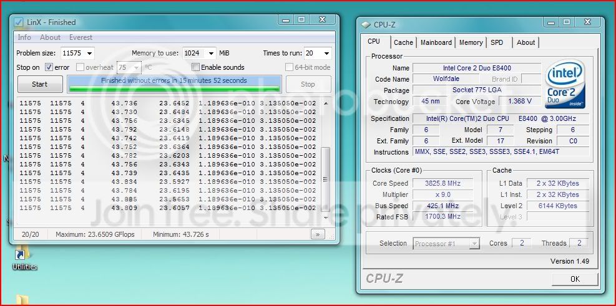Select the result row with 23.6452 GFlops
The width and height of the screenshot is (616, 306).
pyautogui.click(x=168, y=103)
